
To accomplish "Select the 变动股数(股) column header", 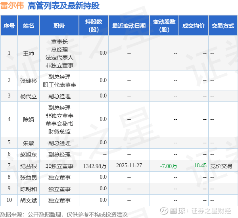I will 164,26.
